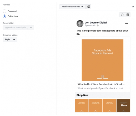Click the globe audience icon beside Sponsored
The width and height of the screenshot is (136, 116).
[x=98, y=25]
